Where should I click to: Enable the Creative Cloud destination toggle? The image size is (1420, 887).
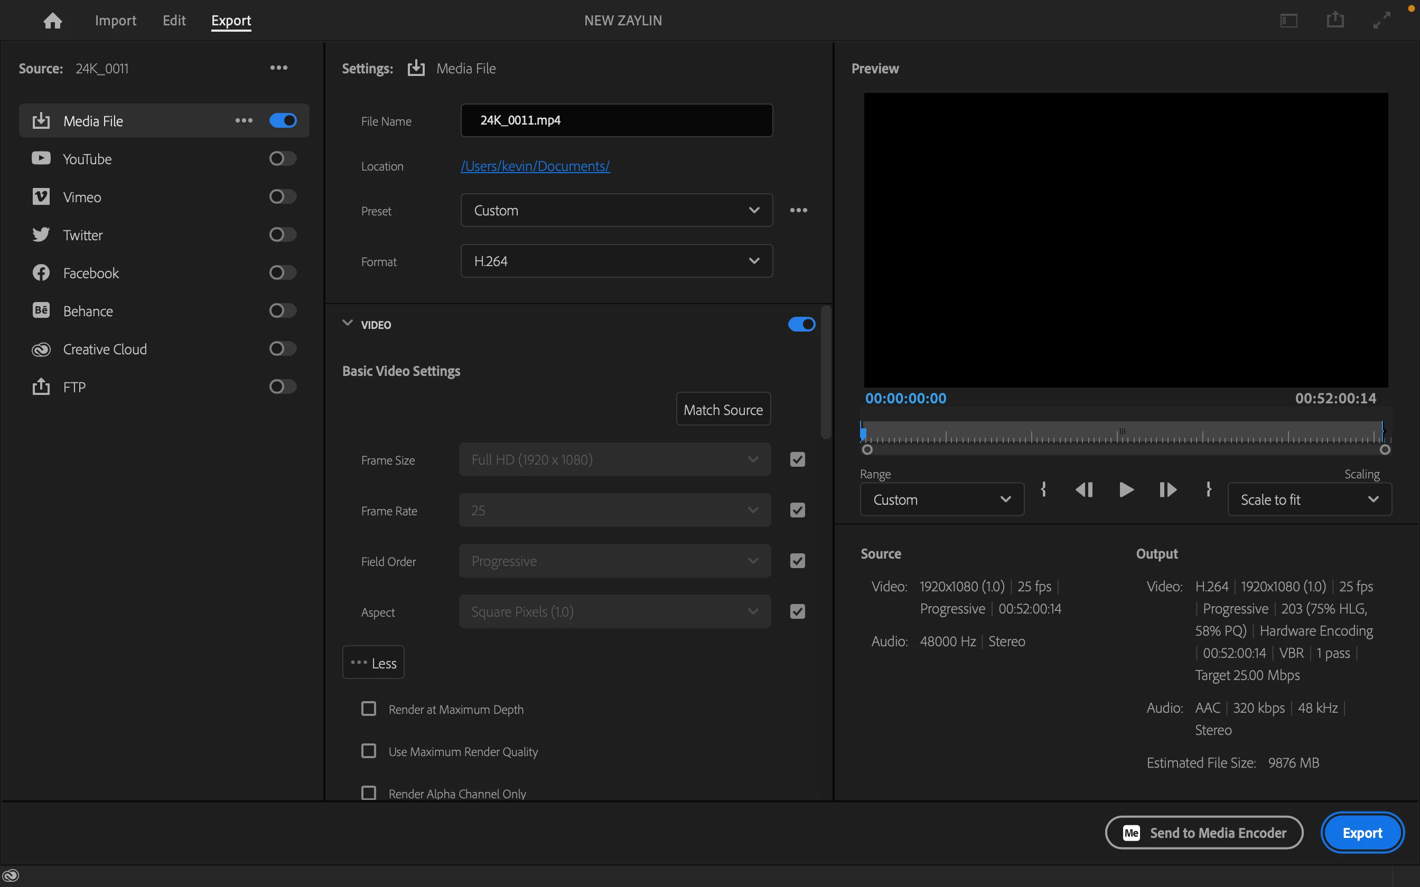283,348
